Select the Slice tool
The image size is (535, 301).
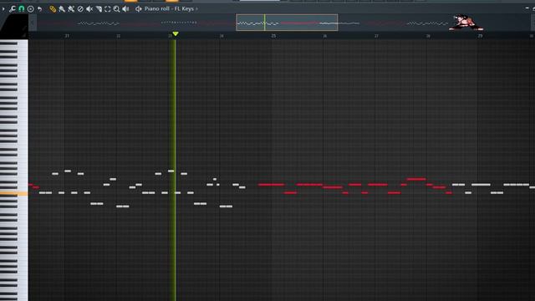(99, 9)
